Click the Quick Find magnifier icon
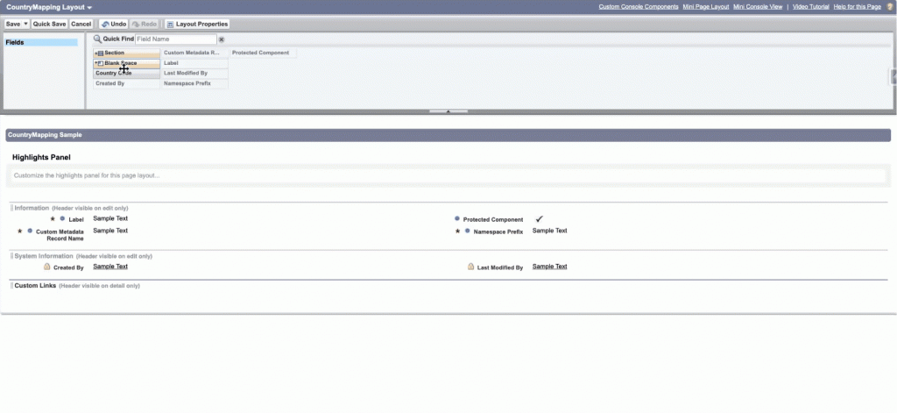 point(98,39)
